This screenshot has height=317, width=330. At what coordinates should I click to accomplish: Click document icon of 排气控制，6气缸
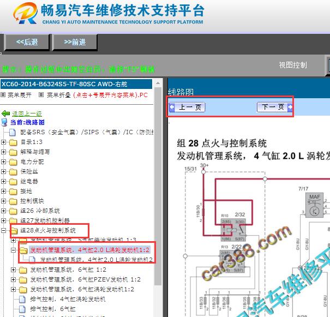pyautogui.click(x=22, y=309)
